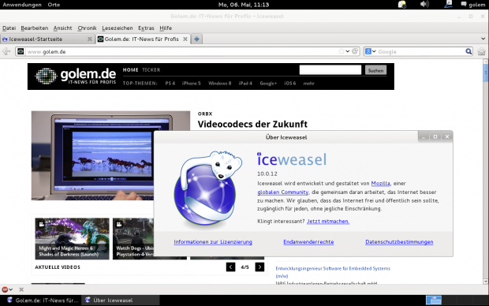Click the clock in the top panel
Viewport: 489px width, 306px height.
pos(244,5)
